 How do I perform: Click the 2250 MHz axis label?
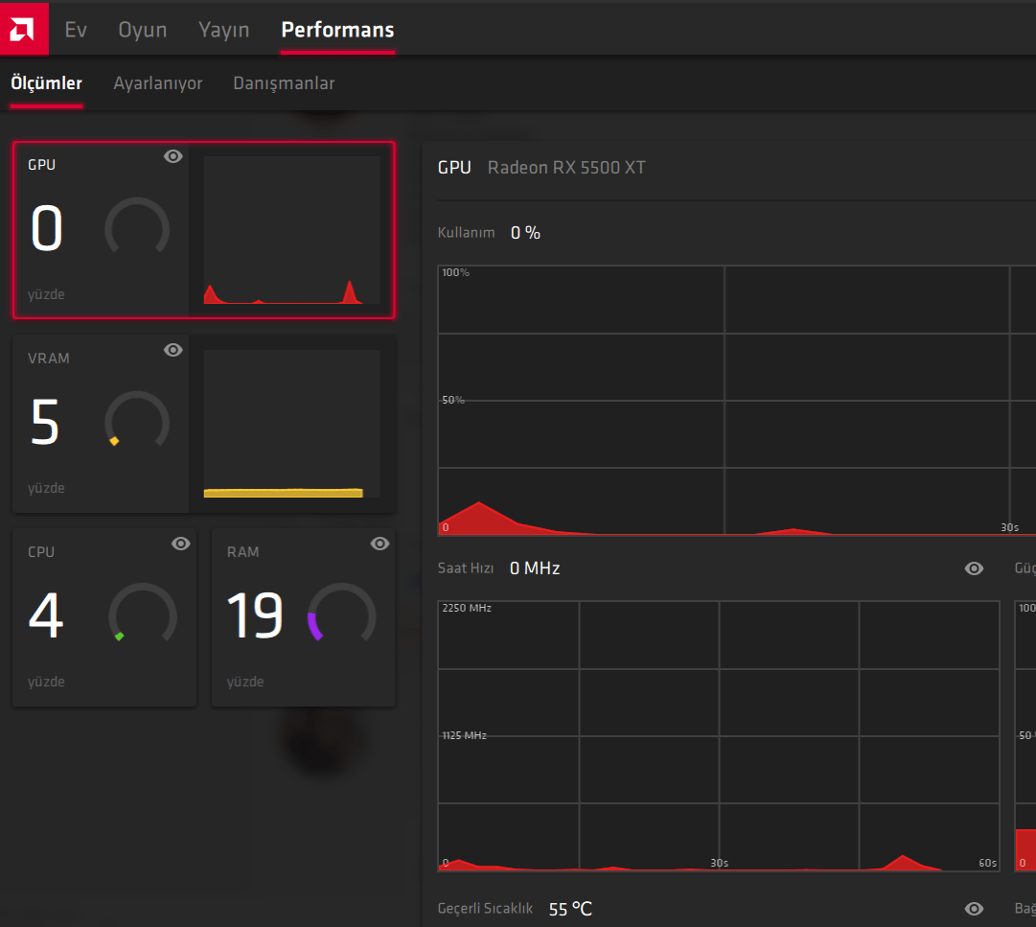point(467,608)
